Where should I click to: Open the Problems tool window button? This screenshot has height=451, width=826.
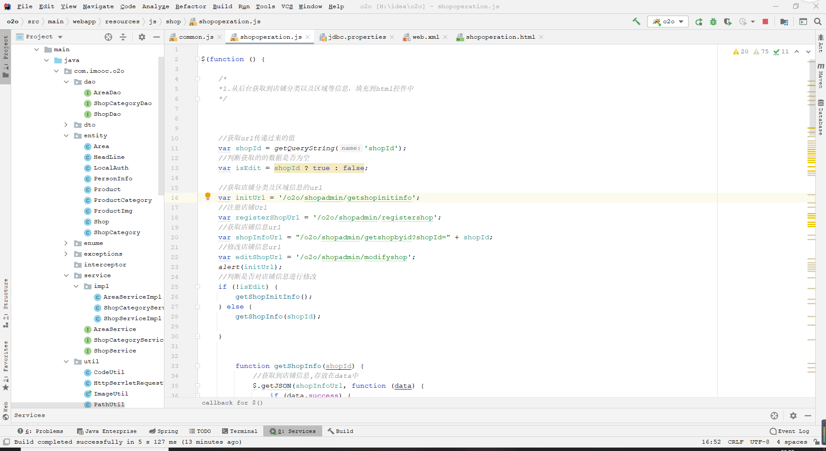tap(40, 431)
